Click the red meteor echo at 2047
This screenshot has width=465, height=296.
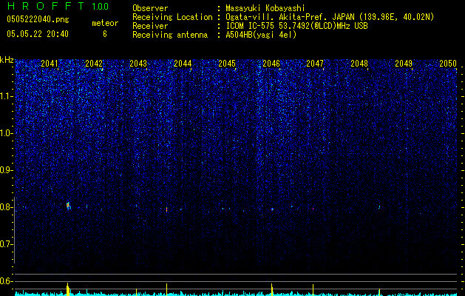(x=313, y=209)
